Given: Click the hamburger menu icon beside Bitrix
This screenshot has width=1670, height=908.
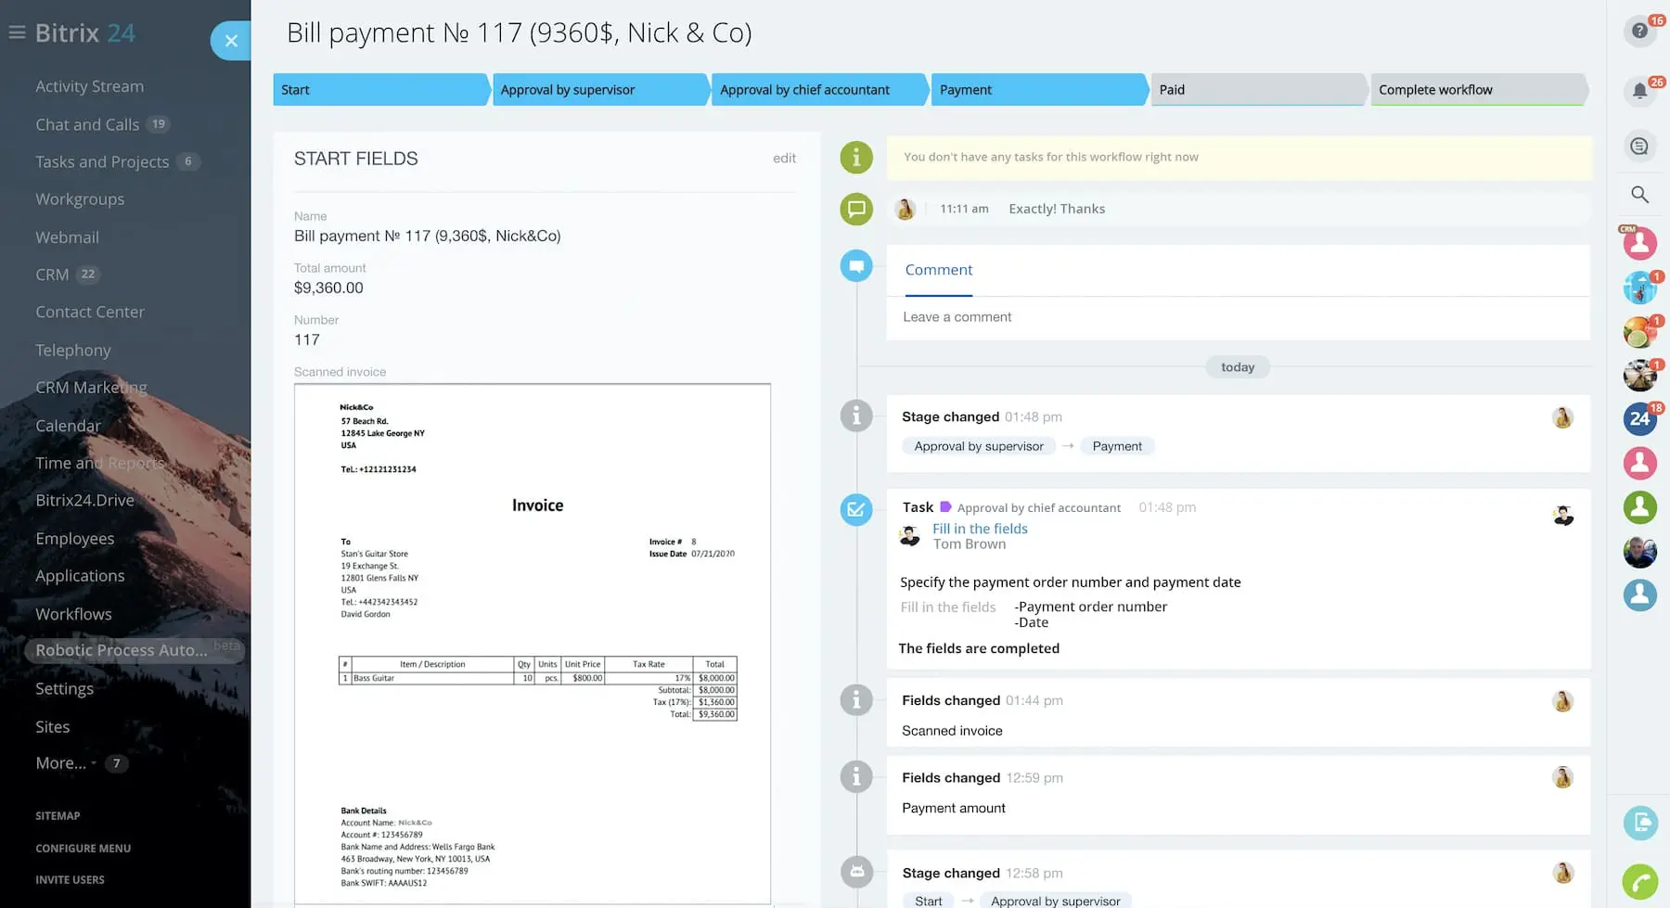Looking at the screenshot, I should [x=17, y=33].
